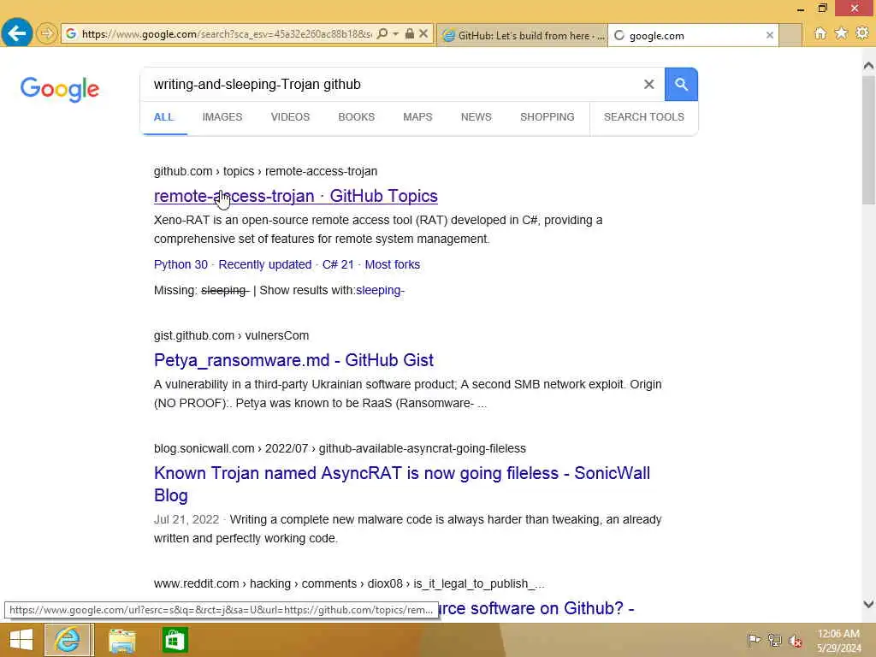The width and height of the screenshot is (876, 657).
Task: Click the Recently updated sublink
Action: coord(265,265)
